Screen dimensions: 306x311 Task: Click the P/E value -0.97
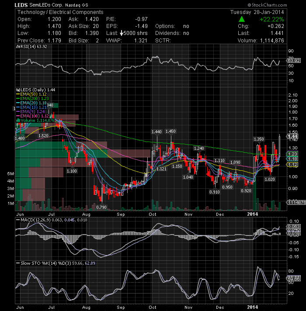141,19
